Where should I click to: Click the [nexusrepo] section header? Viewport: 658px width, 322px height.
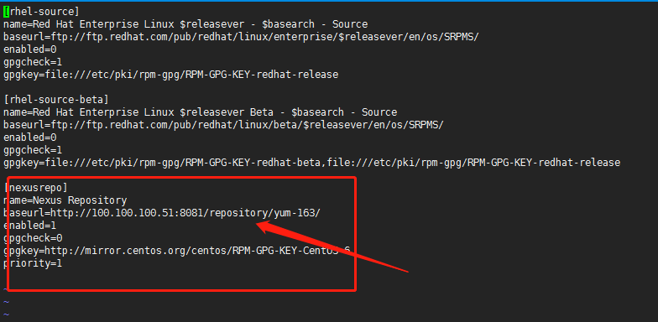pos(35,188)
